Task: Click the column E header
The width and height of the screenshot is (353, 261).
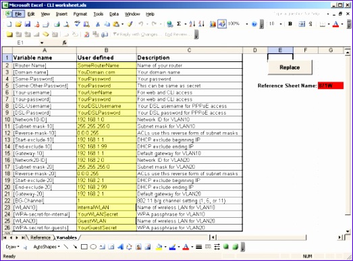Action: (280, 50)
